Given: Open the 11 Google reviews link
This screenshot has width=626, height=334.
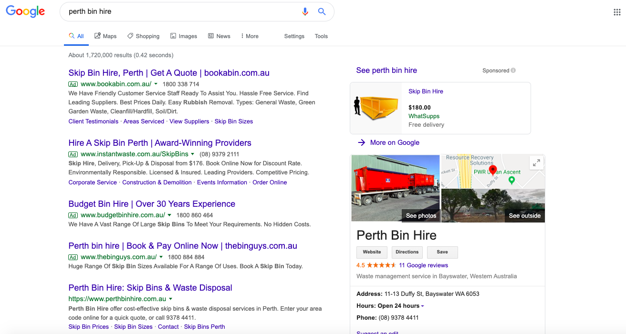Looking at the screenshot, I should pos(423,265).
